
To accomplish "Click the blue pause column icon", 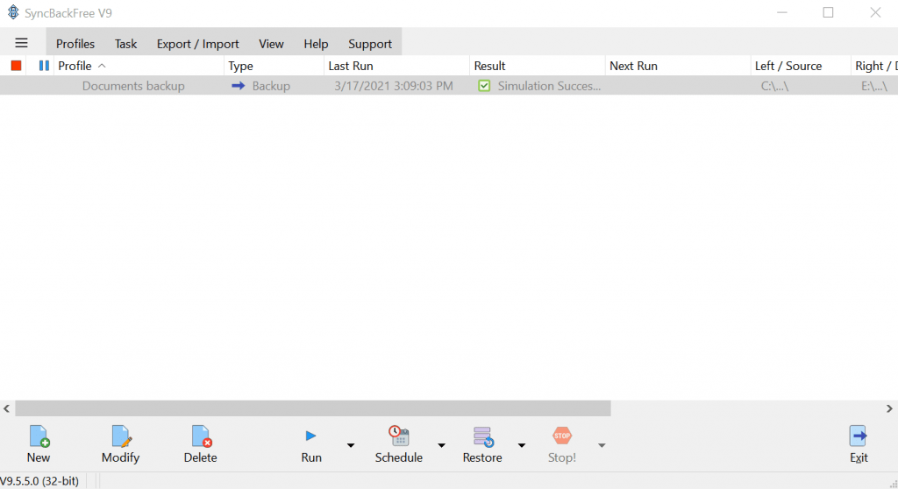I will 44,66.
